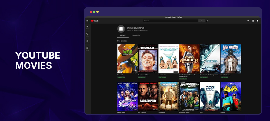270x121 pixels.
Task: Open the Aquamarine poster
Action: tap(168, 59)
